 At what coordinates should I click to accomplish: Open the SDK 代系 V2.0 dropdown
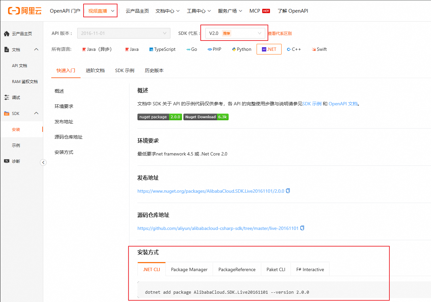[x=235, y=33]
